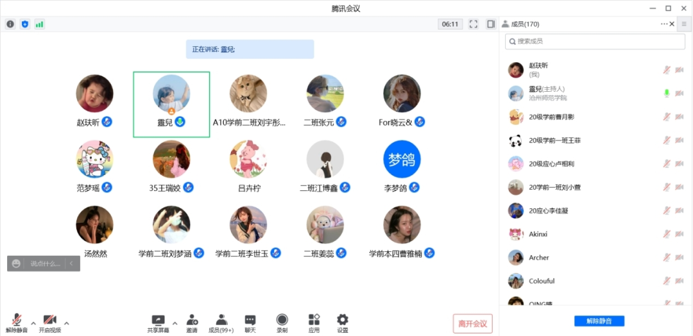Image resolution: width=693 pixels, height=336 pixels.
Task: Expand share options arrow next to 共享屏幕
Action: [x=175, y=323]
